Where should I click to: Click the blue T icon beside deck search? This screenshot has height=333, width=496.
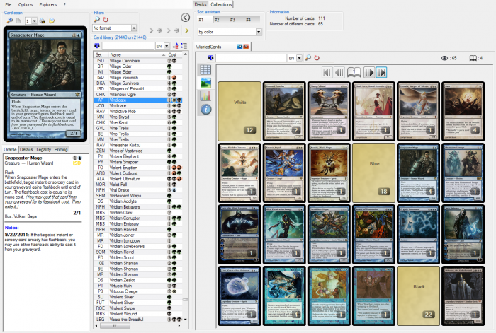point(210,58)
